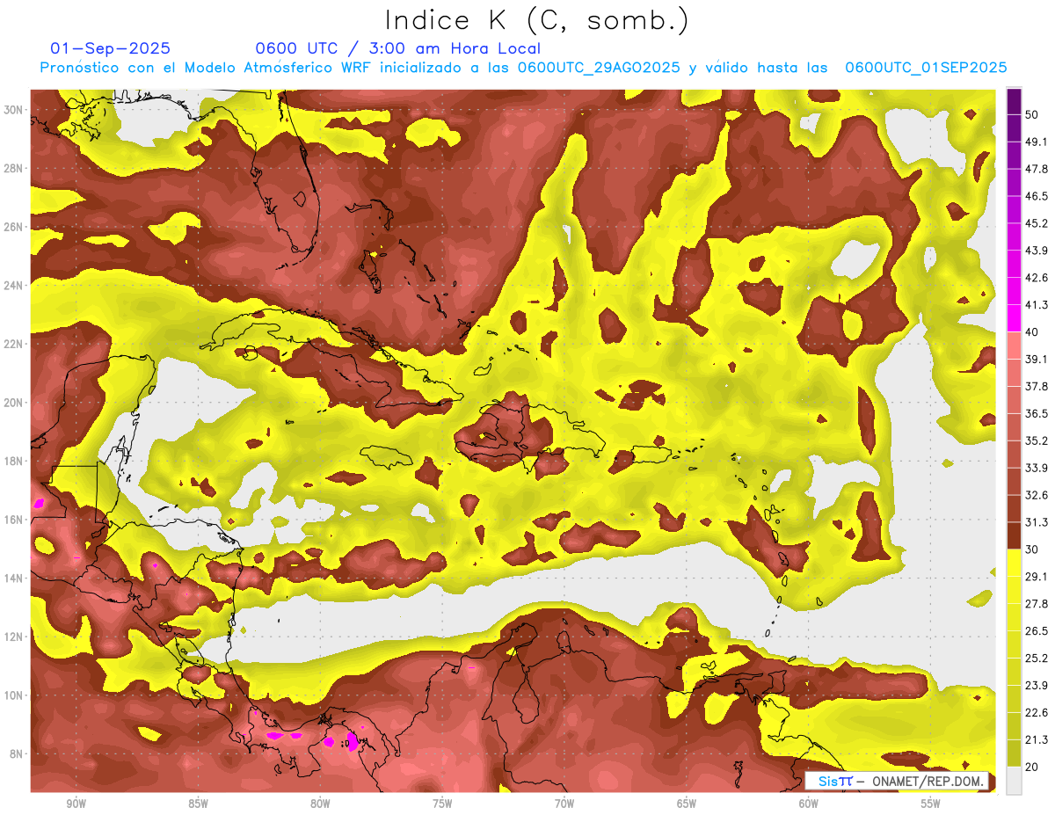This screenshot has width=1055, height=815.
Task: Click the colorbar value 41.3
Action: coord(1036,305)
